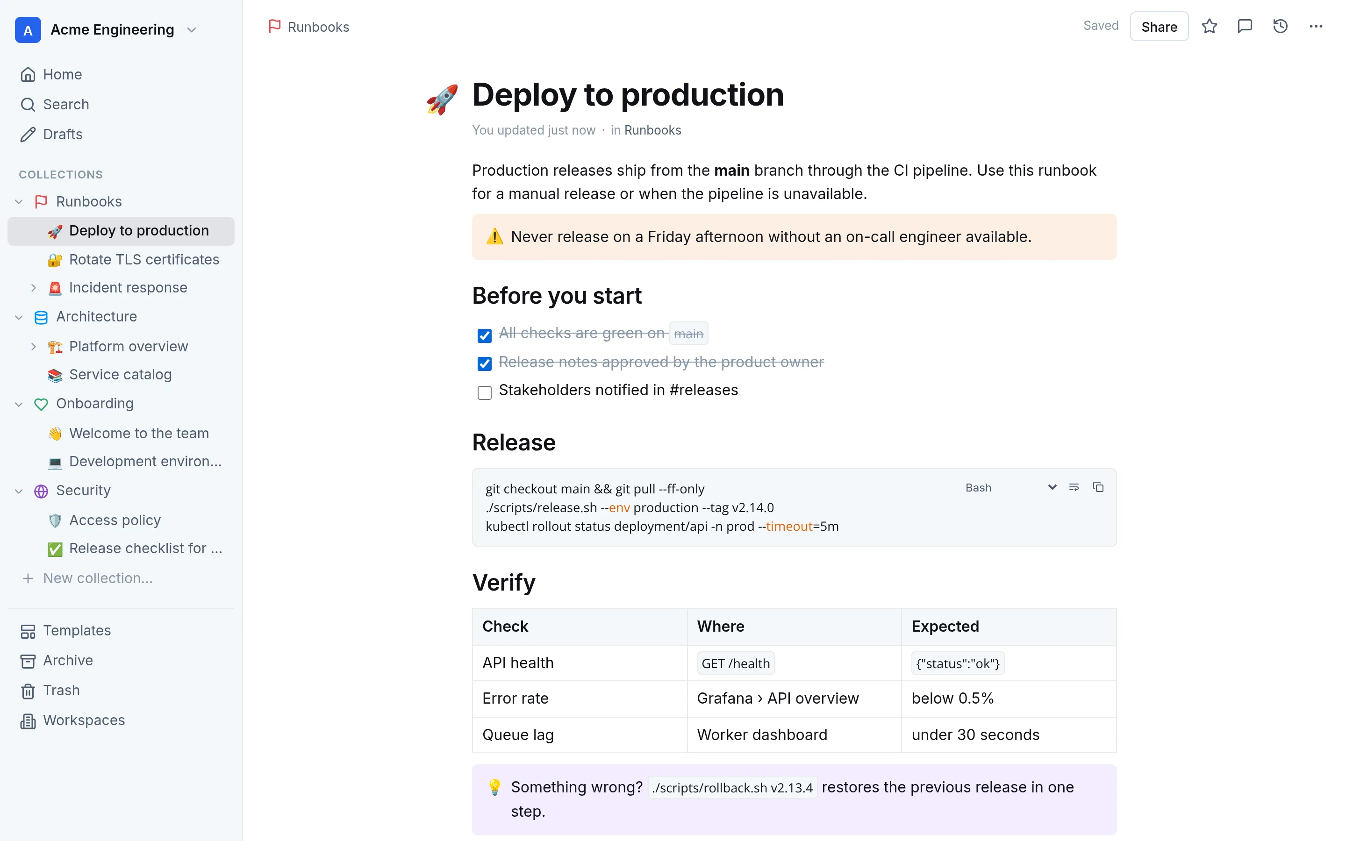Check 'Stakeholders notified in #releases'
The height and width of the screenshot is (841, 1346).
(x=485, y=392)
